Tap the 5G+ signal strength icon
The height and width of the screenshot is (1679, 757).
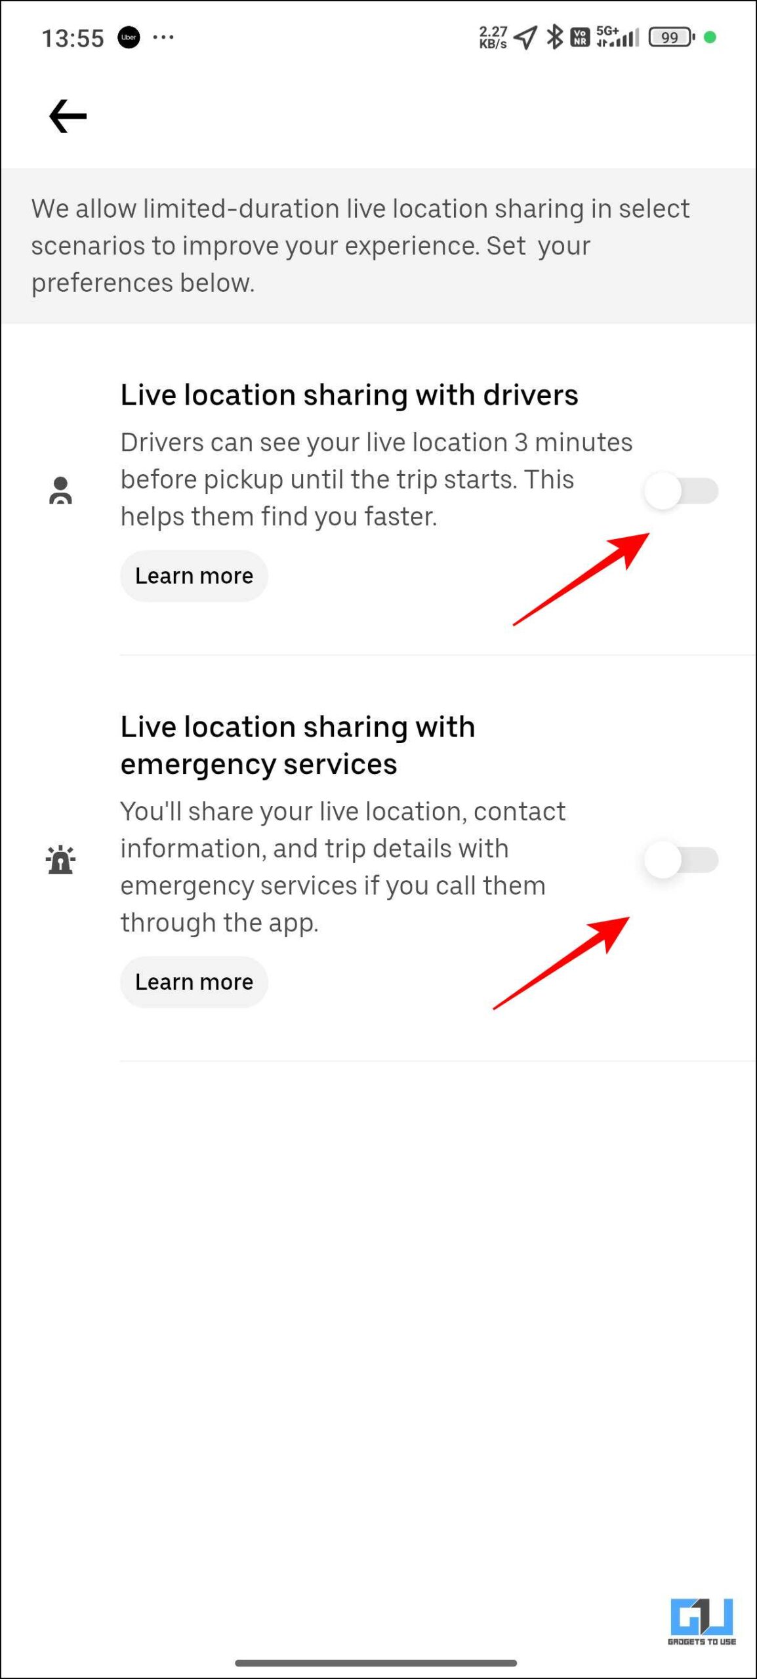click(617, 37)
